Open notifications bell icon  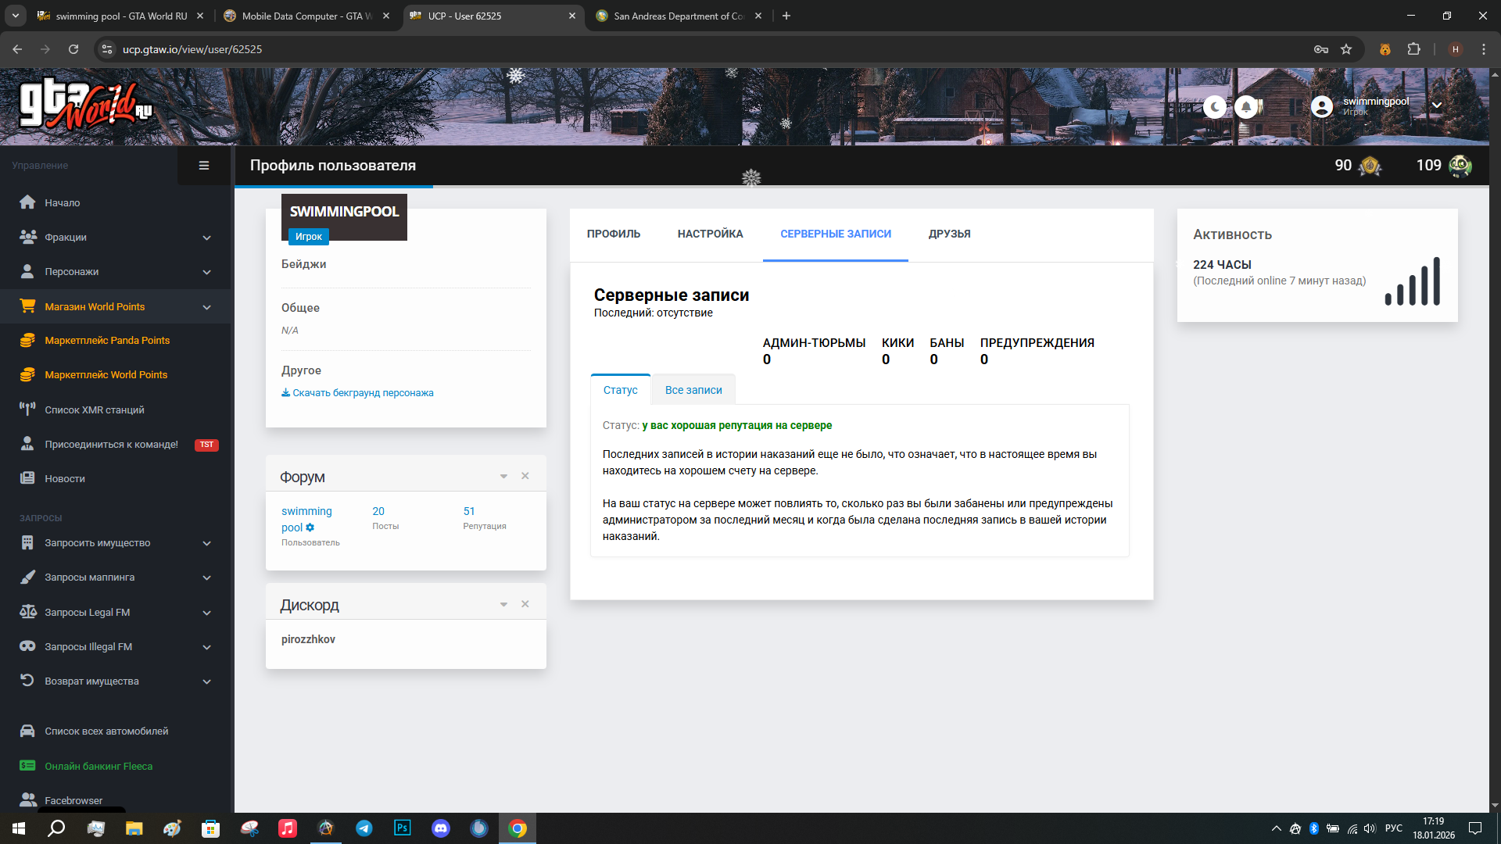click(x=1246, y=106)
